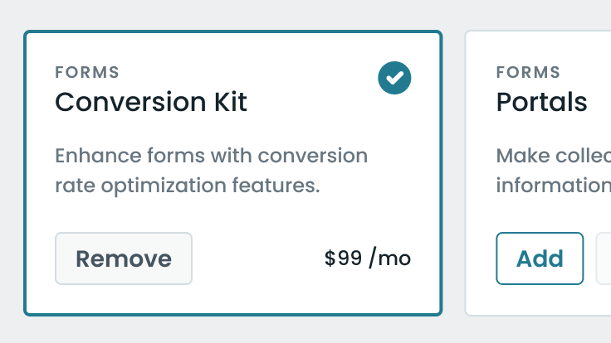The height and width of the screenshot is (343, 611).
Task: Click the 'information' line in the Portals description
Action: click(x=554, y=185)
